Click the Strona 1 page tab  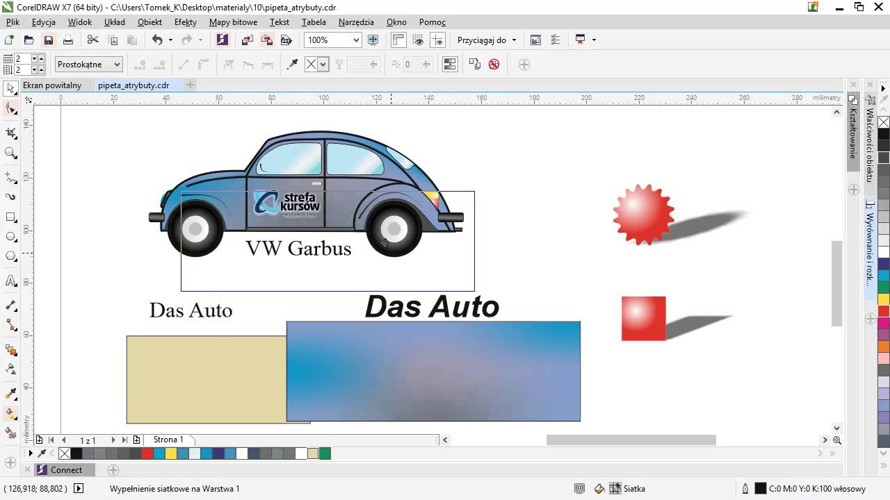click(x=168, y=440)
